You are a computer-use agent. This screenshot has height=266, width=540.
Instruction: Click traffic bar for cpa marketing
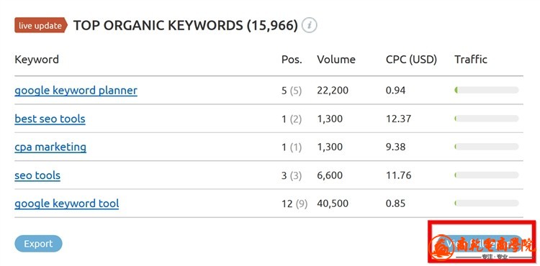486,147
